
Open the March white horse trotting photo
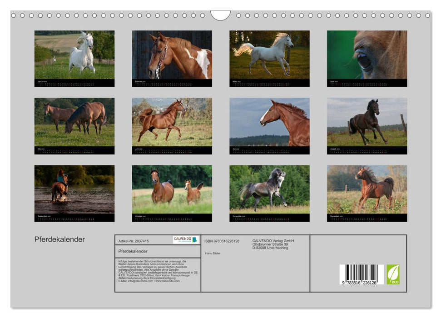(x=269, y=55)
